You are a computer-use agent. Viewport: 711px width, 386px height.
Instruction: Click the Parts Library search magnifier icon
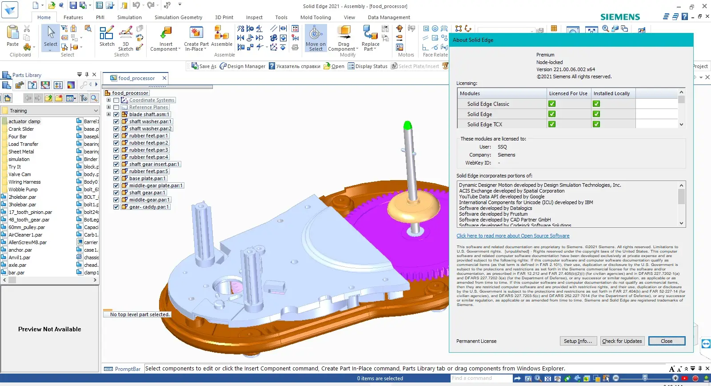tap(94, 98)
